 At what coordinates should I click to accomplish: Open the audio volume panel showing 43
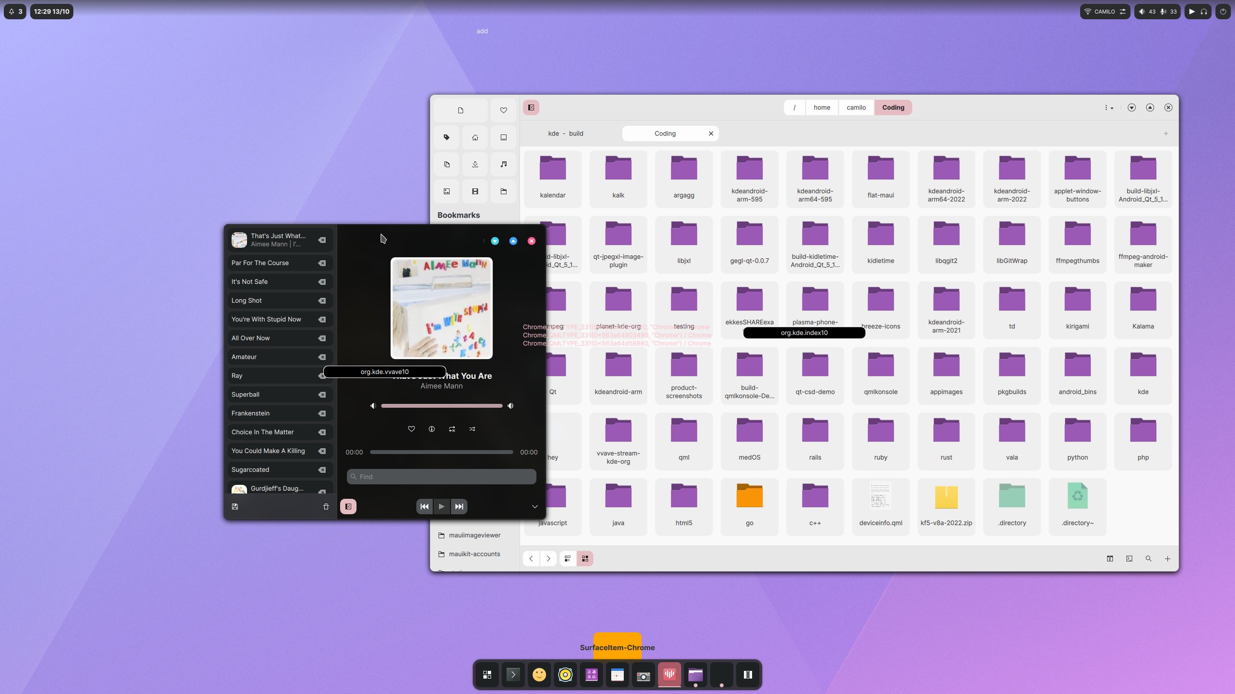(x=1157, y=12)
